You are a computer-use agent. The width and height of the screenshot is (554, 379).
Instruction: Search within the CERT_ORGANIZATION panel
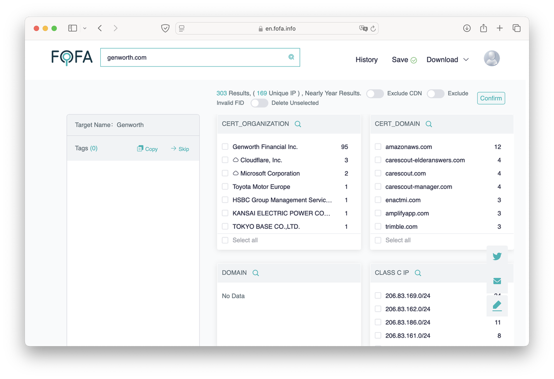(x=298, y=124)
